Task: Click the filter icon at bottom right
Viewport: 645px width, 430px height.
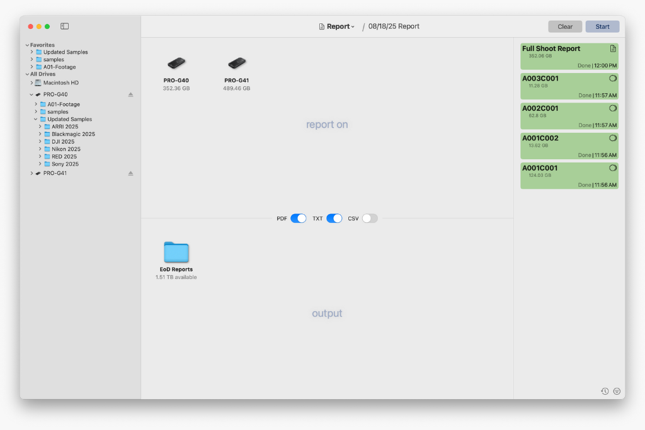Action: 617,391
